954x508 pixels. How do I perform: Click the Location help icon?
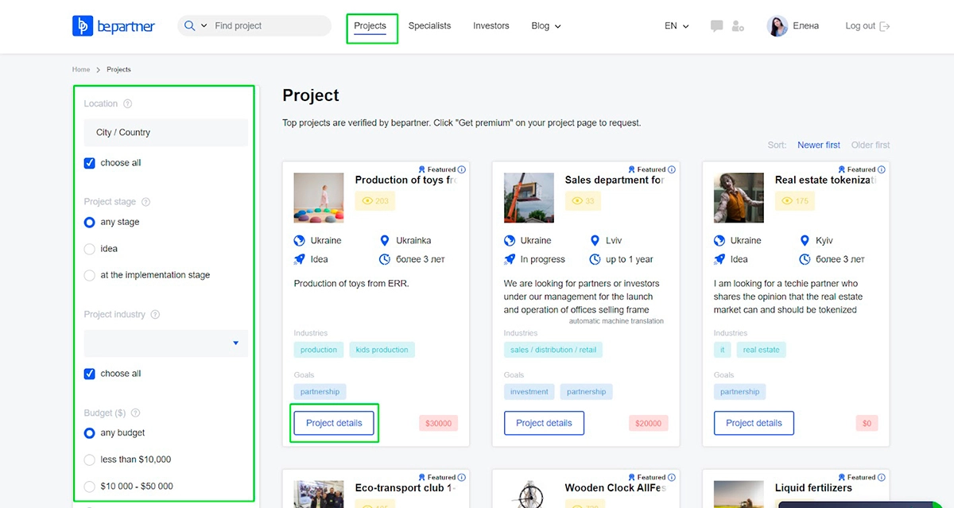click(x=128, y=103)
